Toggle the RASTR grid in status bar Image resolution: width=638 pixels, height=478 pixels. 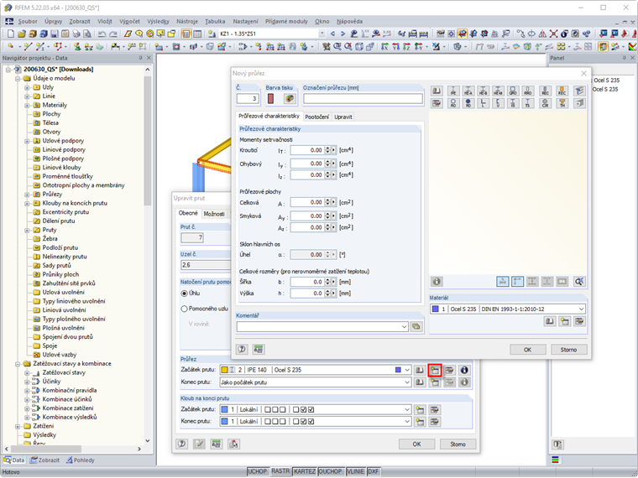point(280,471)
